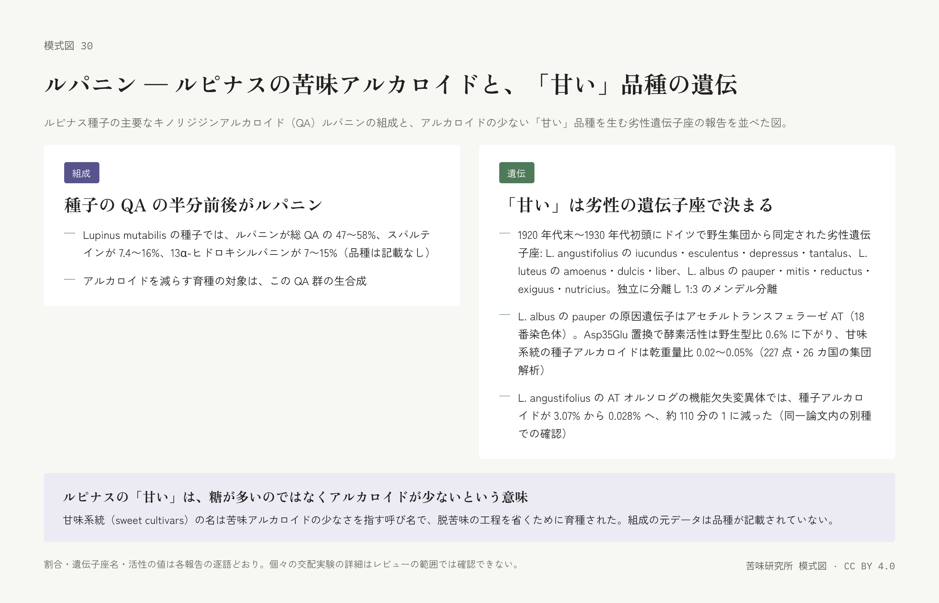Click the main title ルパニン — ルピナスの苦味アルカロイド
Image resolution: width=939 pixels, height=603 pixels.
[390, 85]
